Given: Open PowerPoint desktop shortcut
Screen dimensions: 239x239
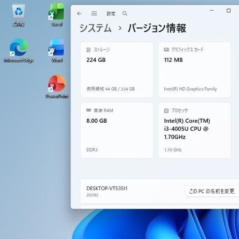Looking at the screenshot, I should click(57, 86).
